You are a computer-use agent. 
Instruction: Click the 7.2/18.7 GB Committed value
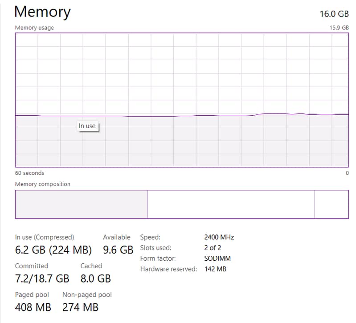42,279
